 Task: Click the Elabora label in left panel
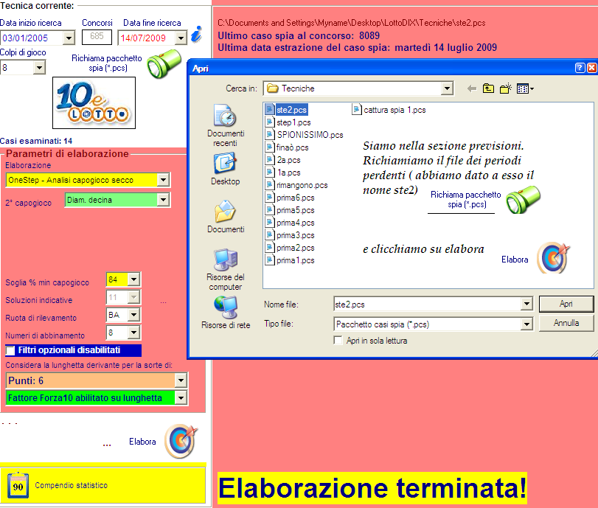tap(142, 442)
